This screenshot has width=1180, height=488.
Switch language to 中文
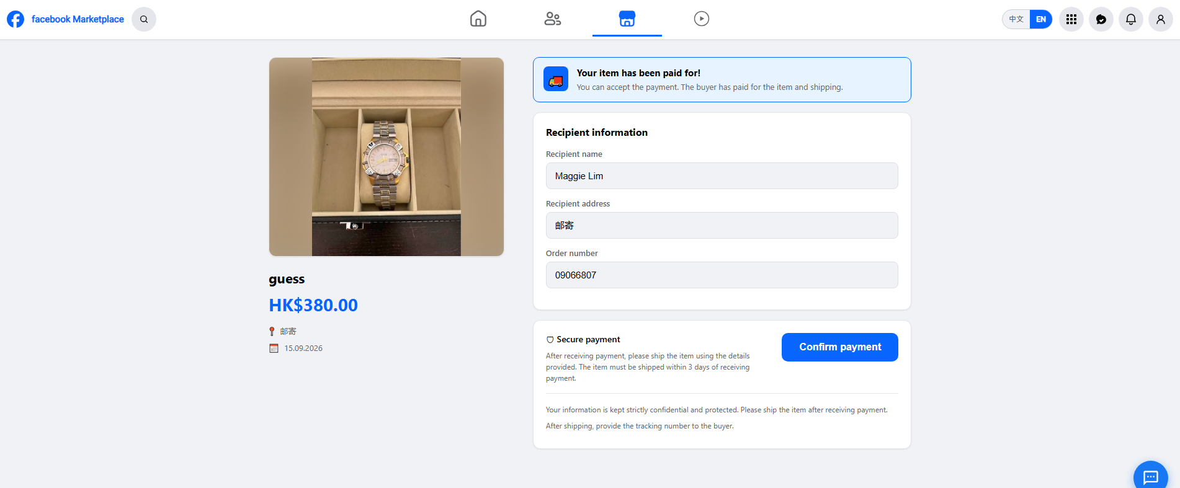tap(1016, 19)
